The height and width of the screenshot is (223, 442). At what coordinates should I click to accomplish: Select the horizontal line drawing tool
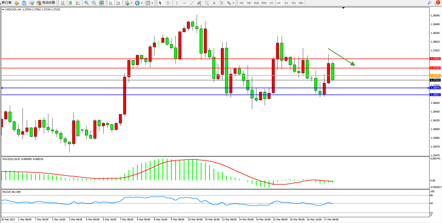pos(184,3)
